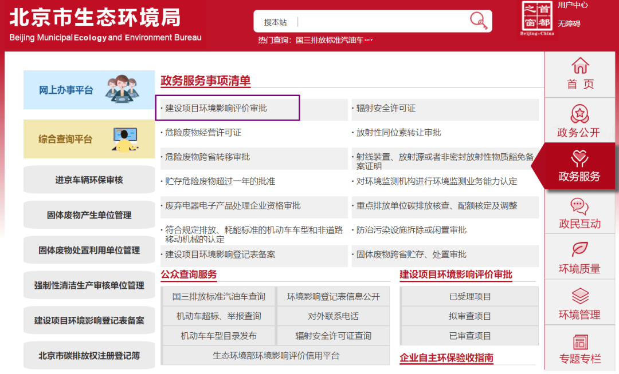
Task: Click the 首都之窗 logo
Action: coord(537,18)
